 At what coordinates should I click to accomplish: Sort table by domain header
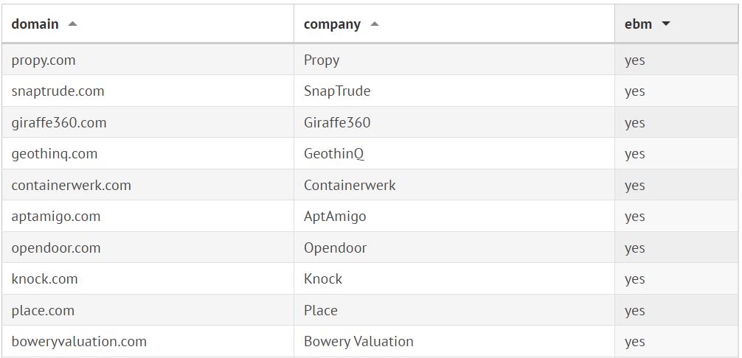point(35,24)
